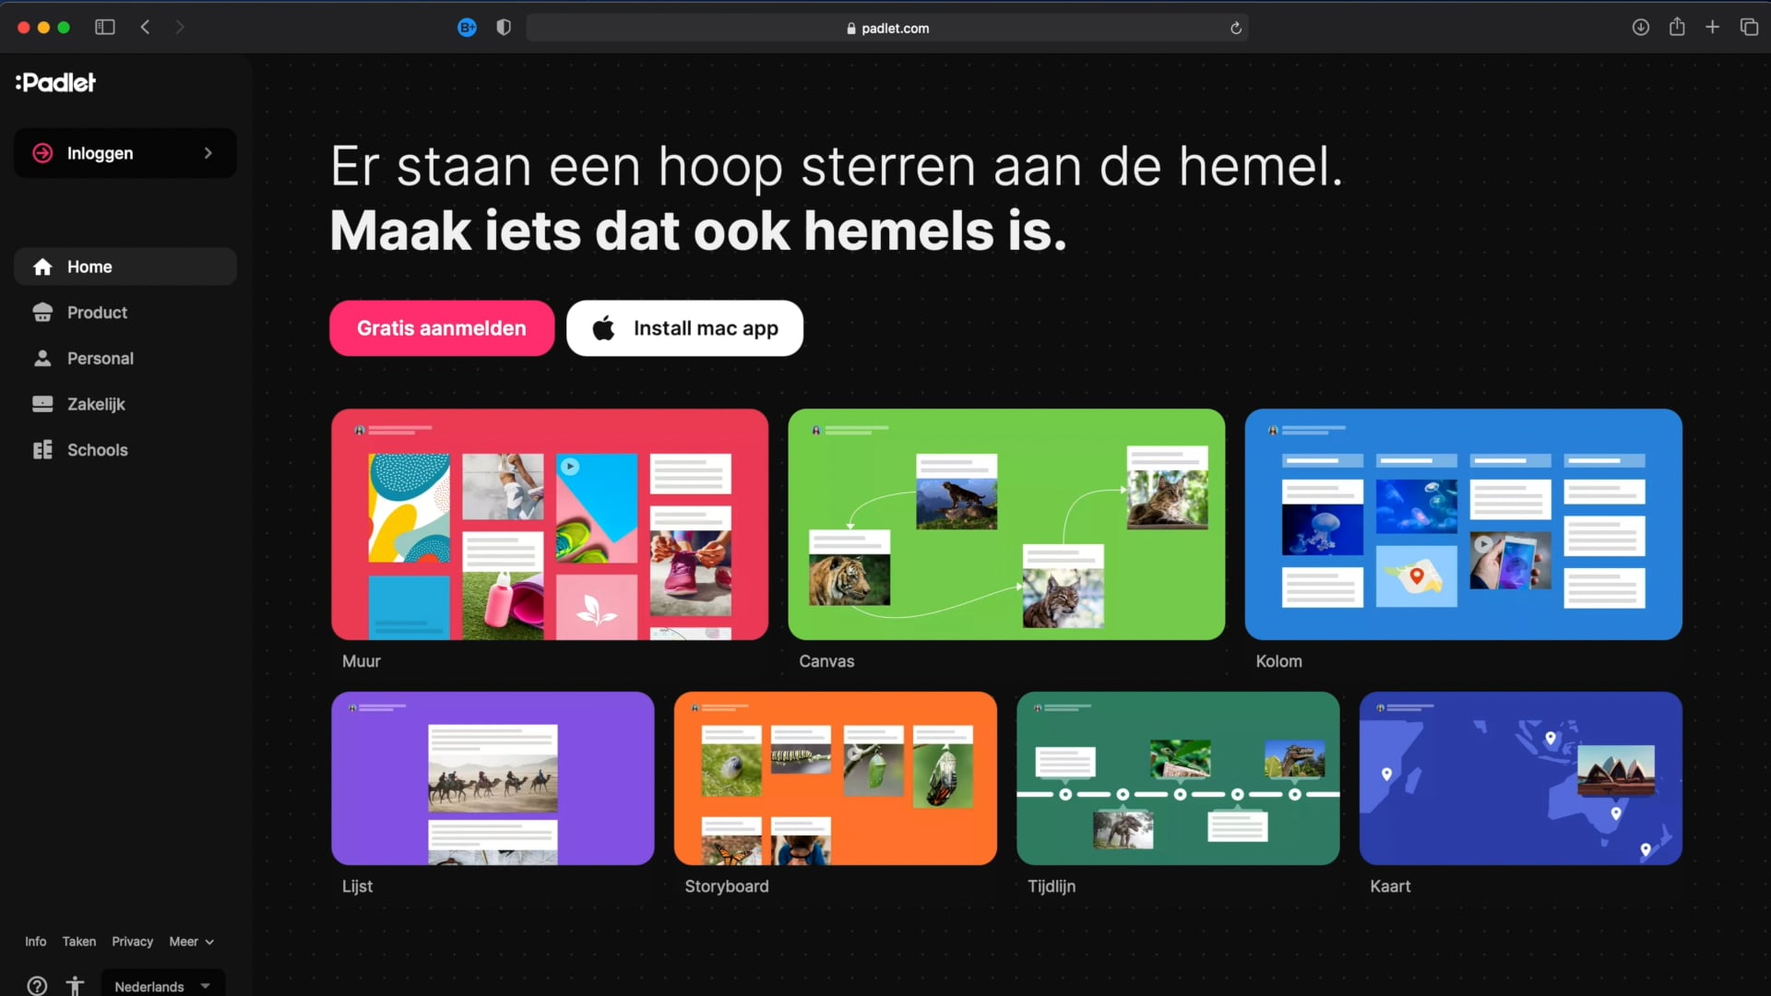Click the Safari share icon
The width and height of the screenshot is (1771, 996).
coord(1677,27)
